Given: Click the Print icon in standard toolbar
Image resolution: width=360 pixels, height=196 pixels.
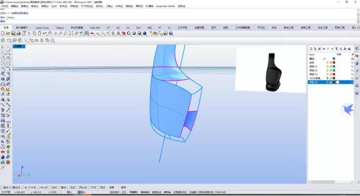Looking at the screenshot, I should click(18, 33).
